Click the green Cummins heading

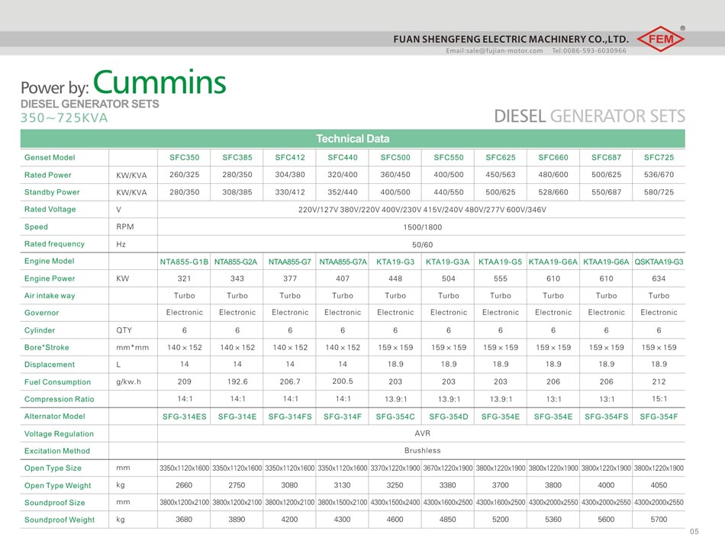click(159, 82)
